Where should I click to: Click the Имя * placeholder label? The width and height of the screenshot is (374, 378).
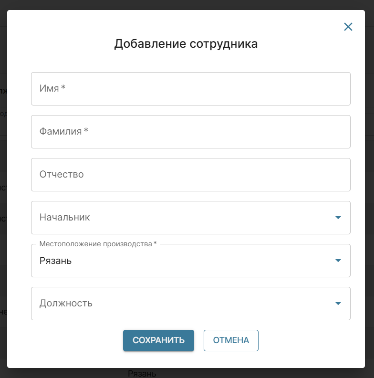(x=52, y=89)
